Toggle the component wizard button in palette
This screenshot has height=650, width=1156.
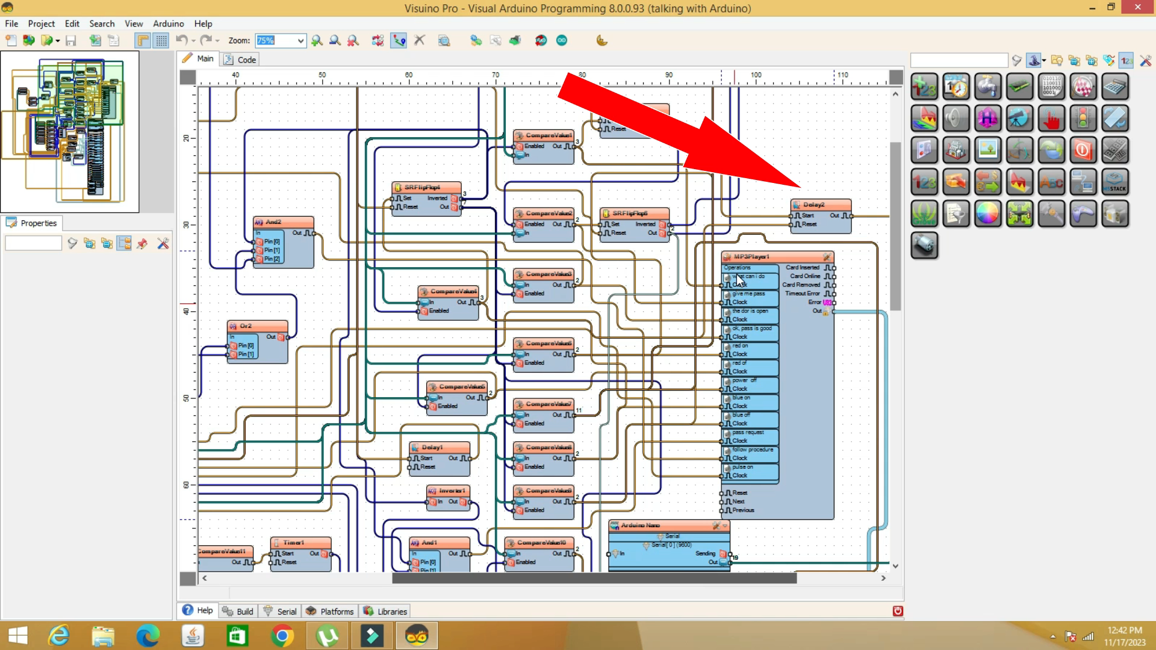[x=1034, y=60]
